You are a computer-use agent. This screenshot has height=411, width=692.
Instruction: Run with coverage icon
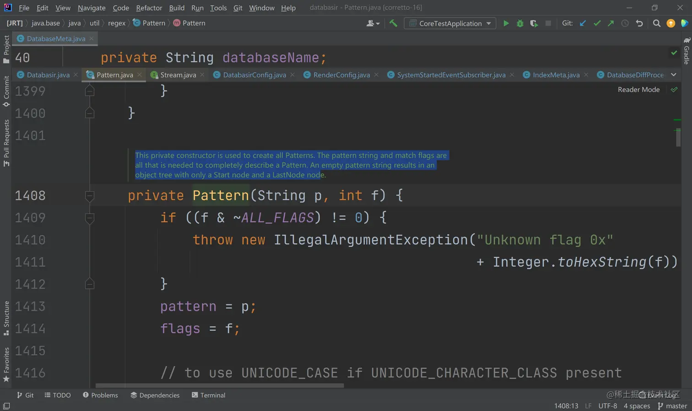pyautogui.click(x=534, y=23)
